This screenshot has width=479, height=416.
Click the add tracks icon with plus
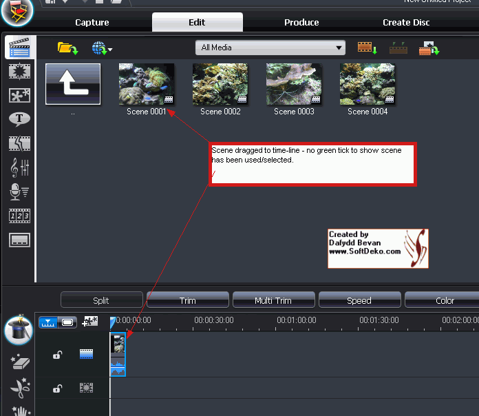click(x=89, y=322)
